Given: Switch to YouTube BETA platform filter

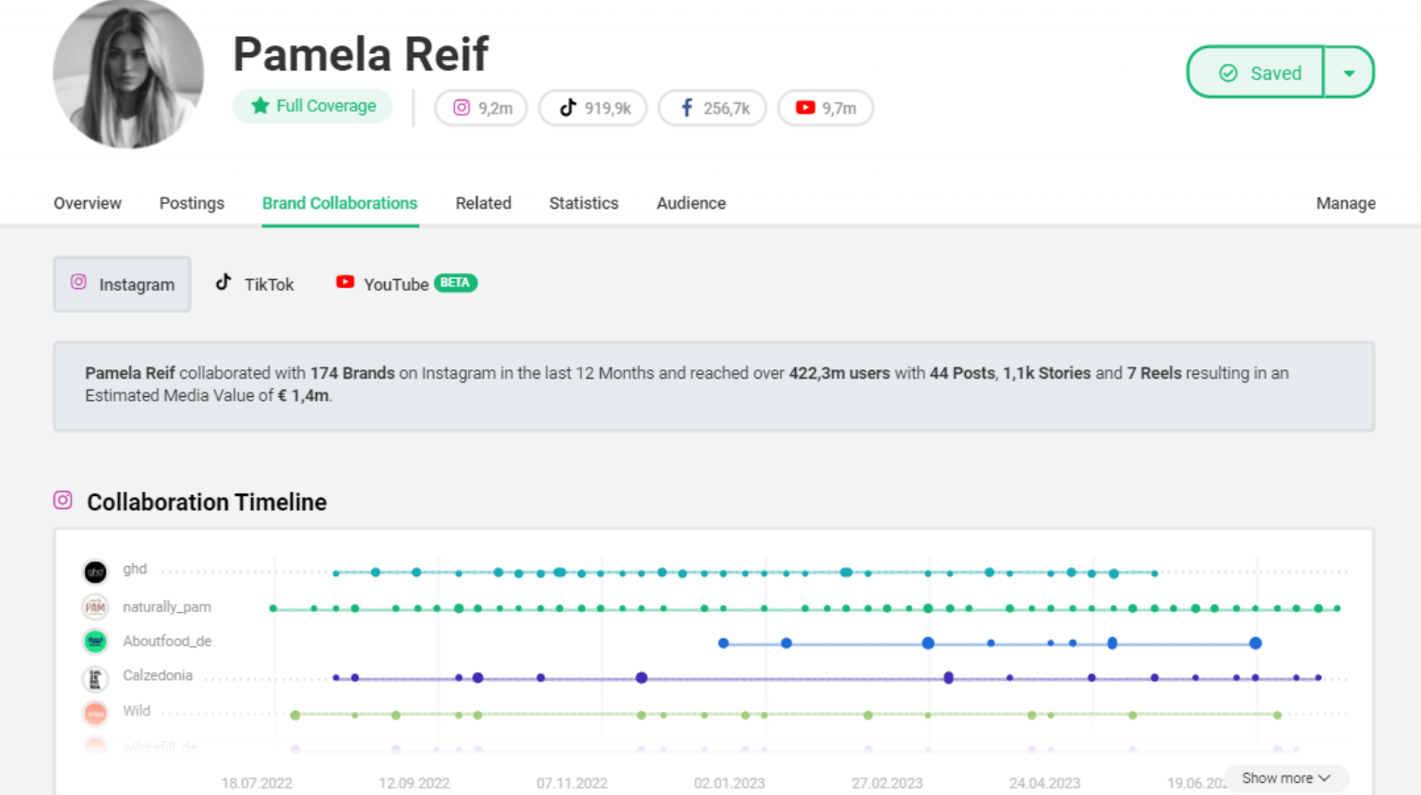Looking at the screenshot, I should click(406, 283).
